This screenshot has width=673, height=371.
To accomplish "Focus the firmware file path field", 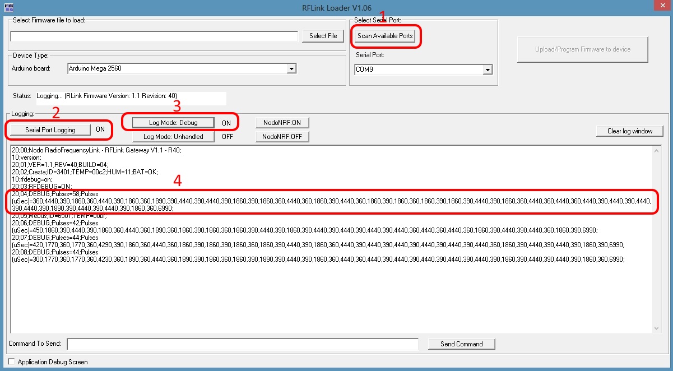I will pyautogui.click(x=154, y=36).
